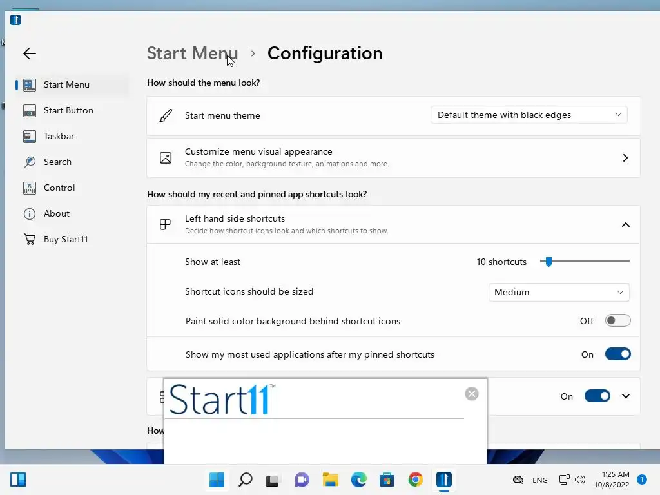The image size is (660, 495).
Task: Click the Start Button sidebar icon
Action: tap(30, 111)
